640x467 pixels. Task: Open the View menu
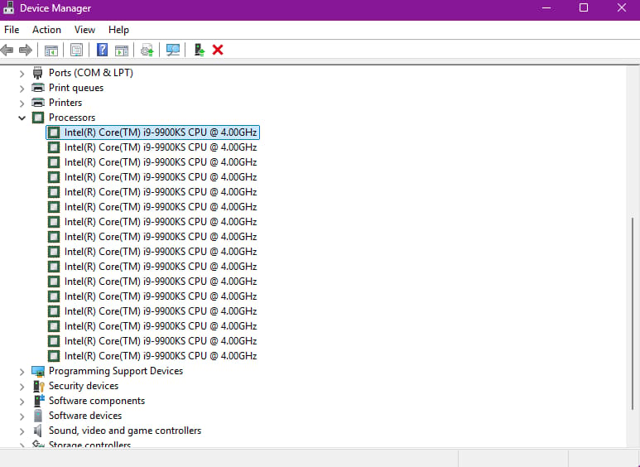84,30
